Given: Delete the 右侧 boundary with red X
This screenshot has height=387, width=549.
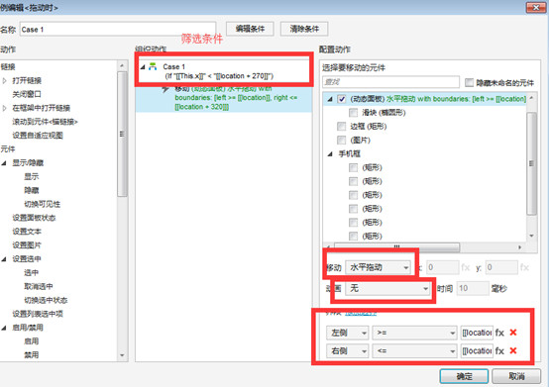Looking at the screenshot, I should pos(513,350).
